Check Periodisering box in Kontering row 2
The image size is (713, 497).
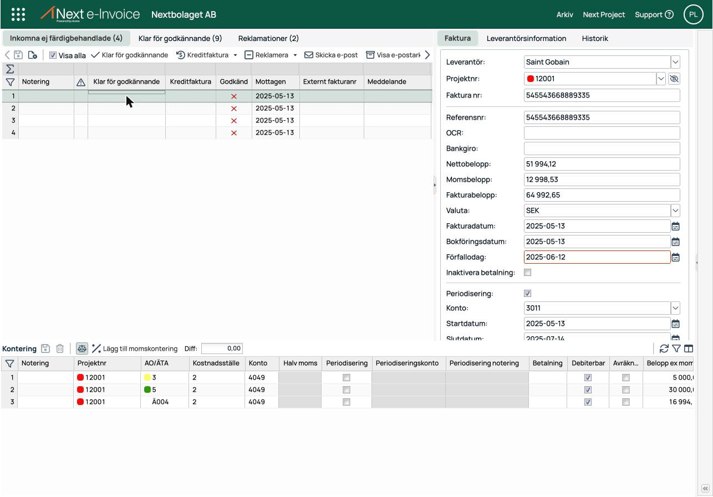coord(347,390)
